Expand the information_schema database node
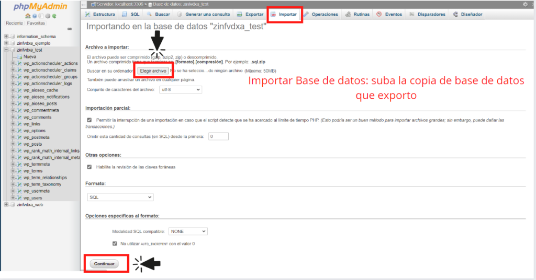The width and height of the screenshot is (536, 280). (x=6, y=37)
